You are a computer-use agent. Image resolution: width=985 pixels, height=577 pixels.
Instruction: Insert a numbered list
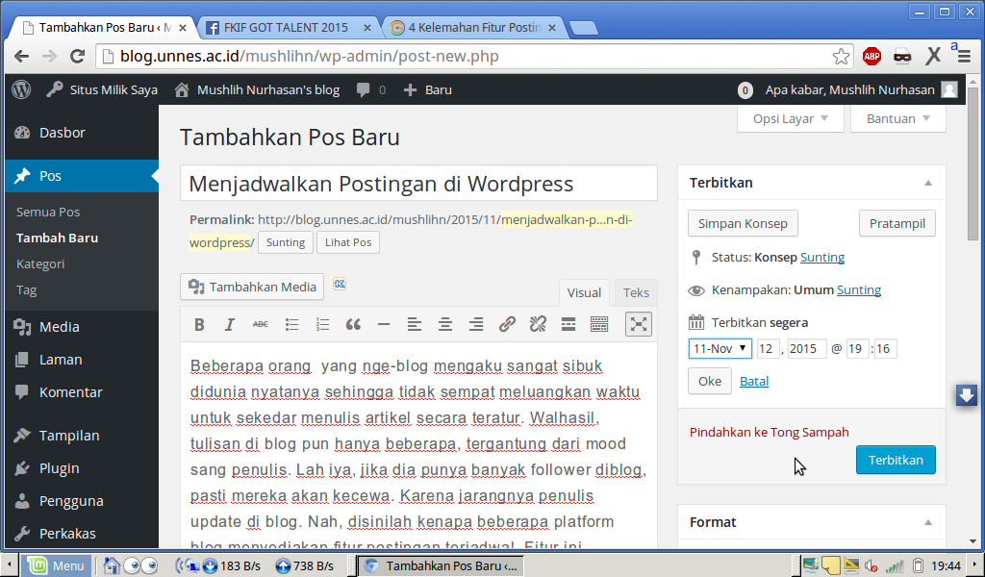point(322,325)
